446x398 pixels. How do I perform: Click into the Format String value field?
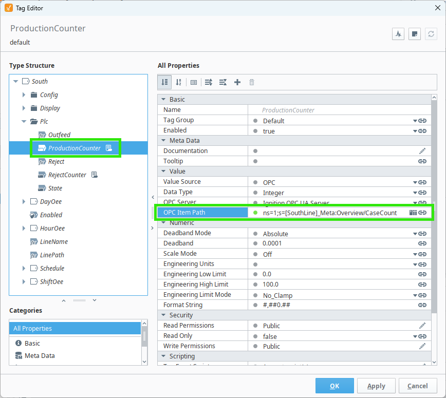click(x=334, y=305)
